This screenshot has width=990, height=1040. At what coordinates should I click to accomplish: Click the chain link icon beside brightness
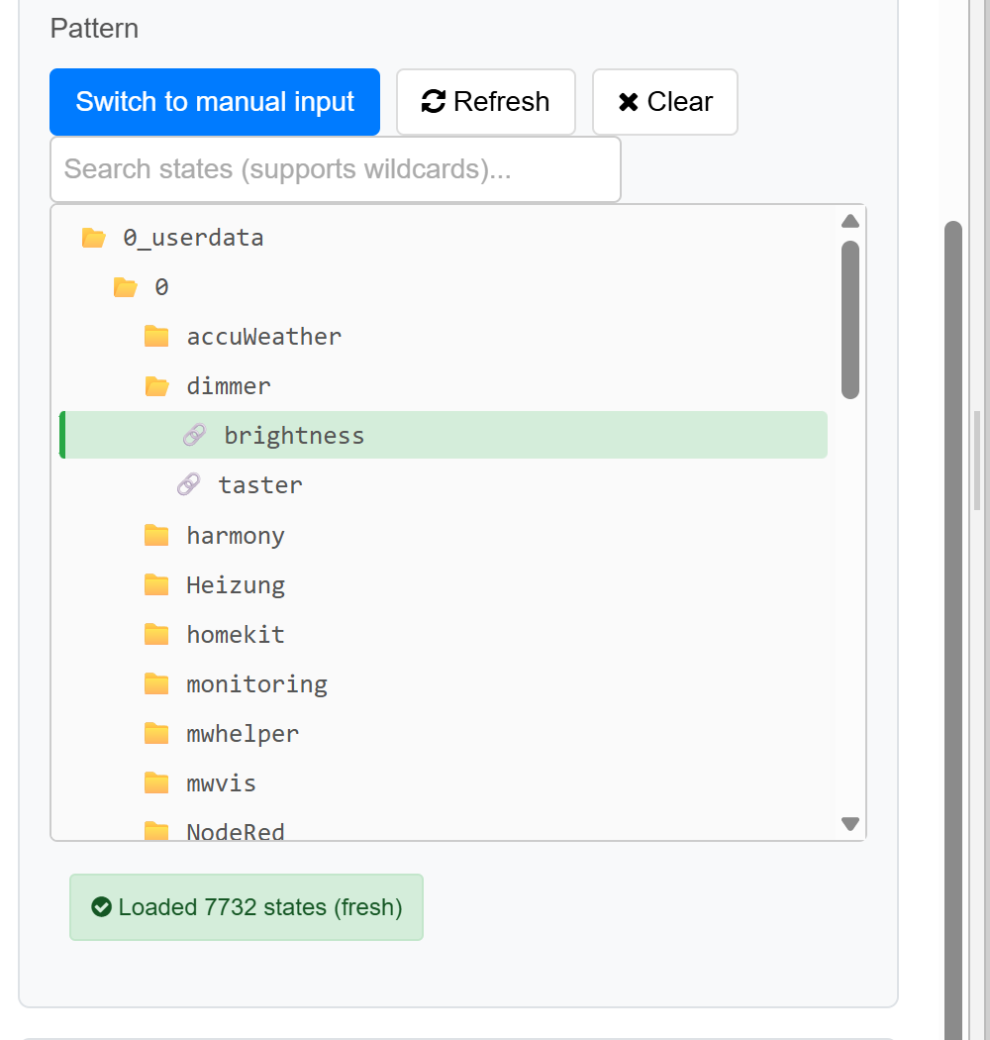tap(194, 436)
